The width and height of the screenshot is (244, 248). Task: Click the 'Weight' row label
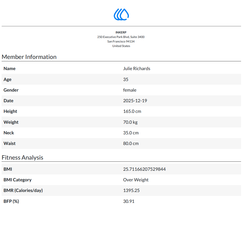11,122
